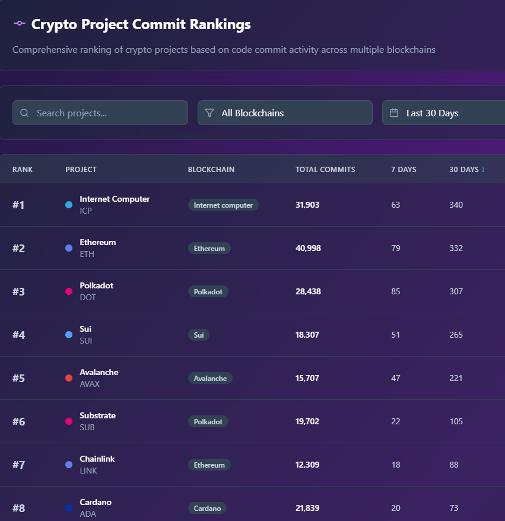
Task: Click the Internet Computer color dot
Action: click(x=69, y=205)
